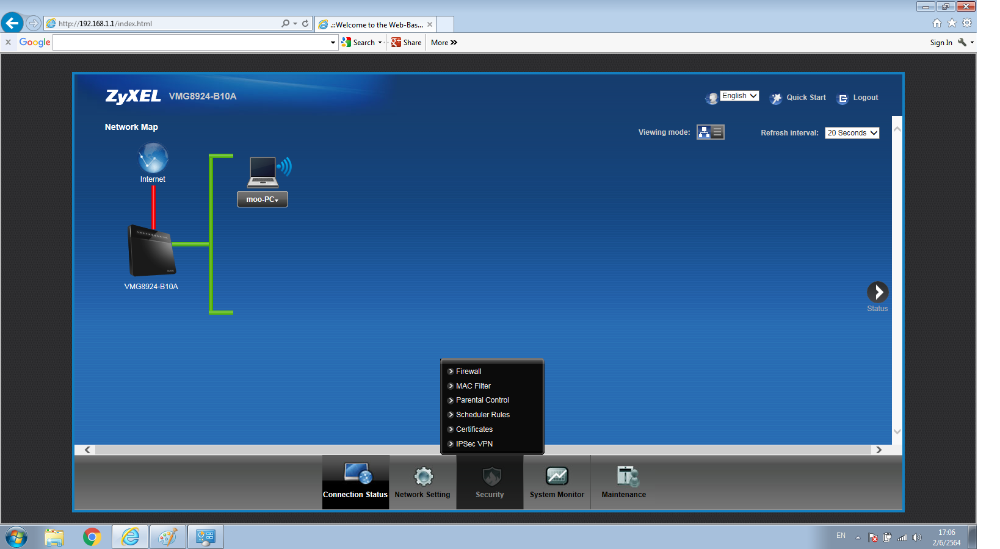Open Windows Start button
The image size is (1000, 549).
point(16,537)
